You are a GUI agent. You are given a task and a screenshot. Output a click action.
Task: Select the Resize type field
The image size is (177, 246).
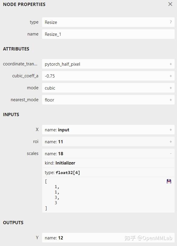pos(108,22)
